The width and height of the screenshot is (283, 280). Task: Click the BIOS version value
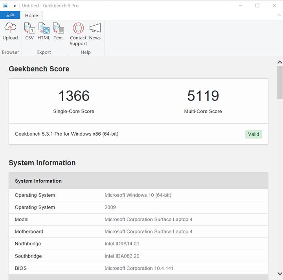pos(139,268)
